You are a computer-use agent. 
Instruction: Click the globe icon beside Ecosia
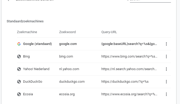[x=19, y=94]
